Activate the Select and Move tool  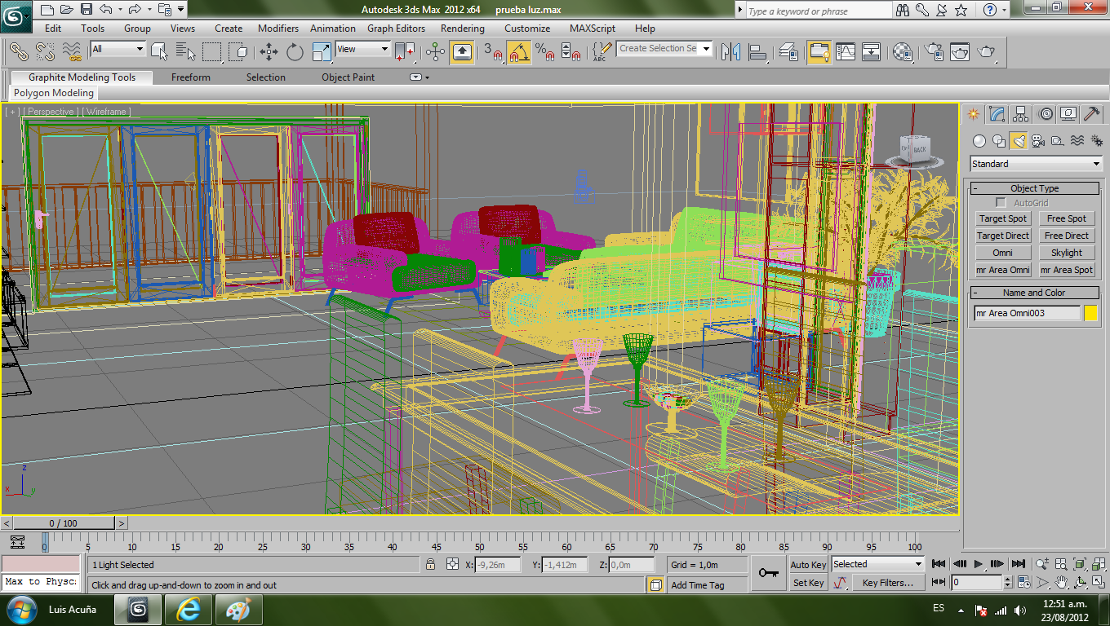[269, 52]
